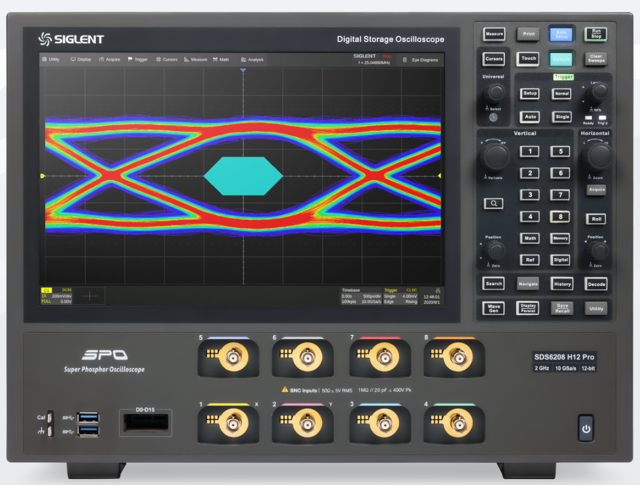Click the cyan eye mask hexagon

click(243, 176)
